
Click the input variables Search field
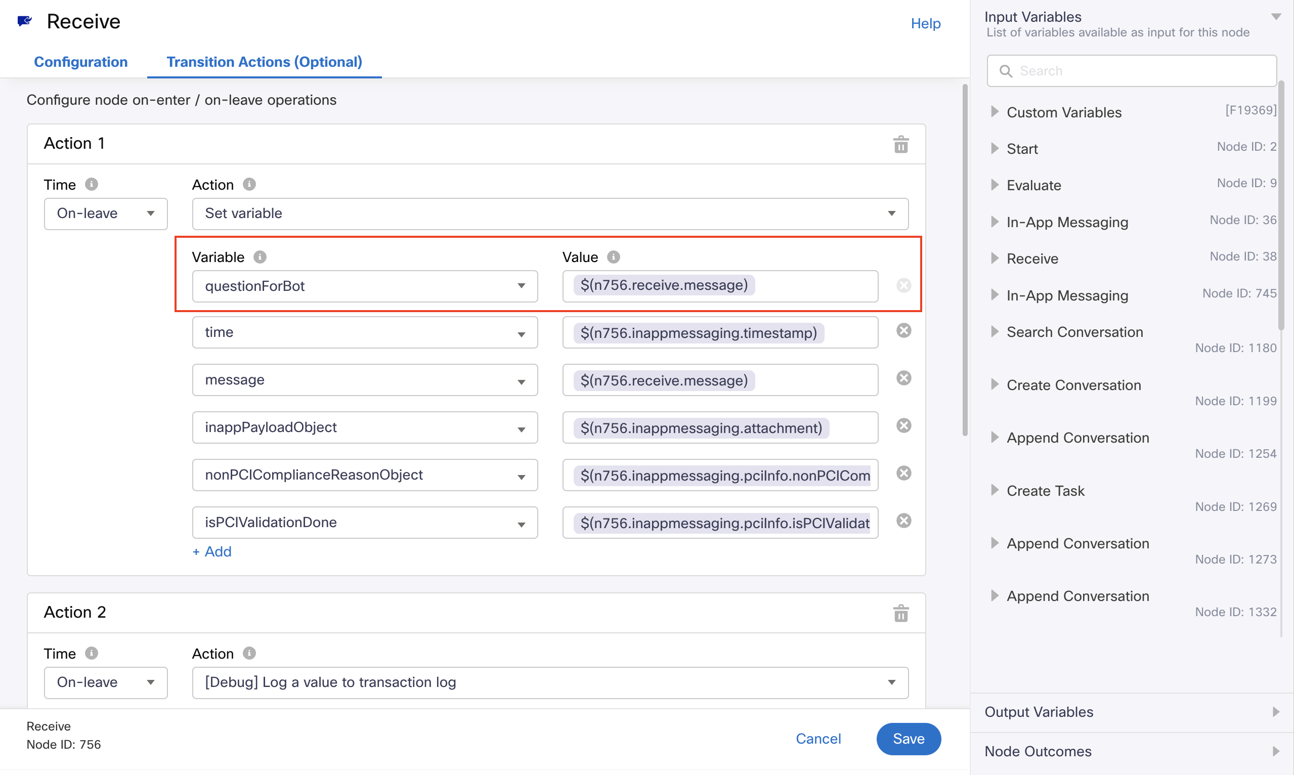pyautogui.click(x=1132, y=71)
